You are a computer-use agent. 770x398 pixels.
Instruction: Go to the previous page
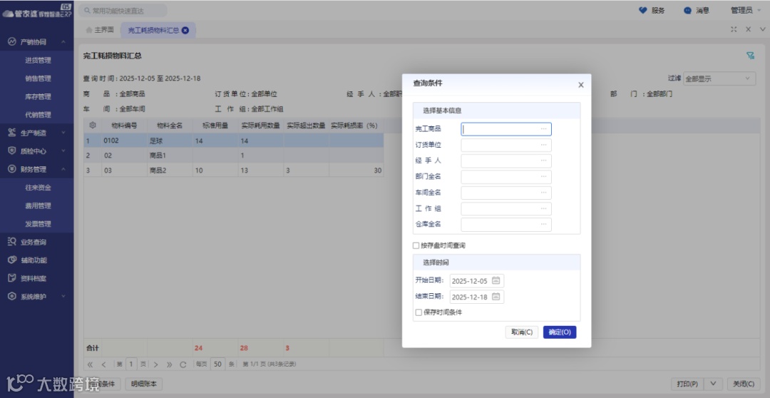[x=103, y=364]
